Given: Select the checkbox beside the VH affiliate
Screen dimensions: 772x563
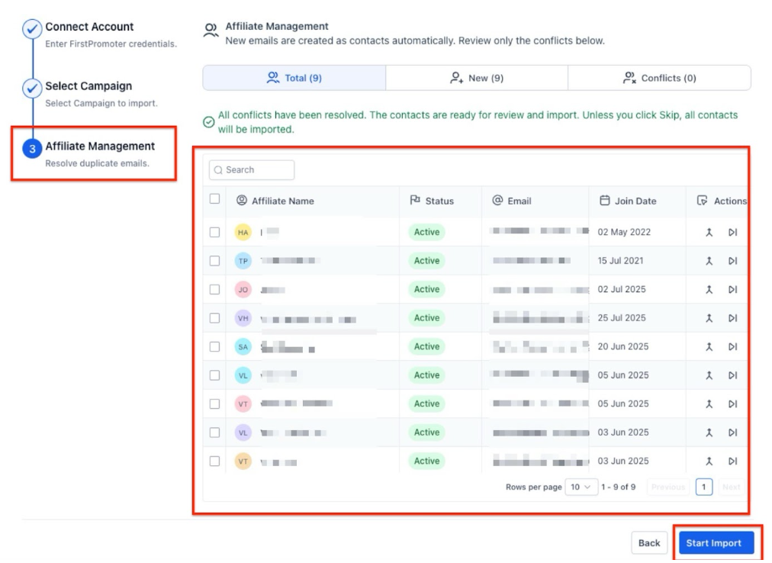Looking at the screenshot, I should [x=214, y=318].
